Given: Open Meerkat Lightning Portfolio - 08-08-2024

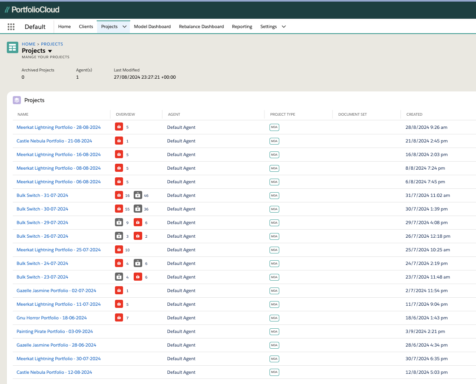Looking at the screenshot, I should pyautogui.click(x=58, y=168).
